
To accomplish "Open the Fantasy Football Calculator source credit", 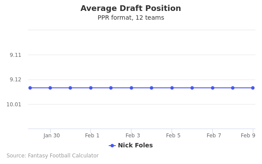I will [53, 156].
